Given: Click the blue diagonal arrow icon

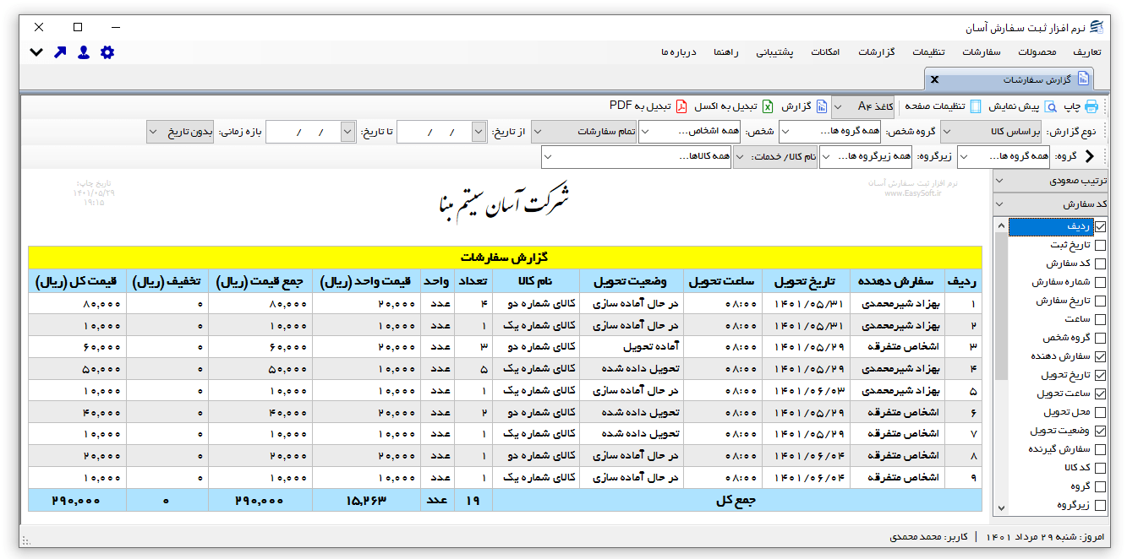Looking at the screenshot, I should (x=60, y=52).
